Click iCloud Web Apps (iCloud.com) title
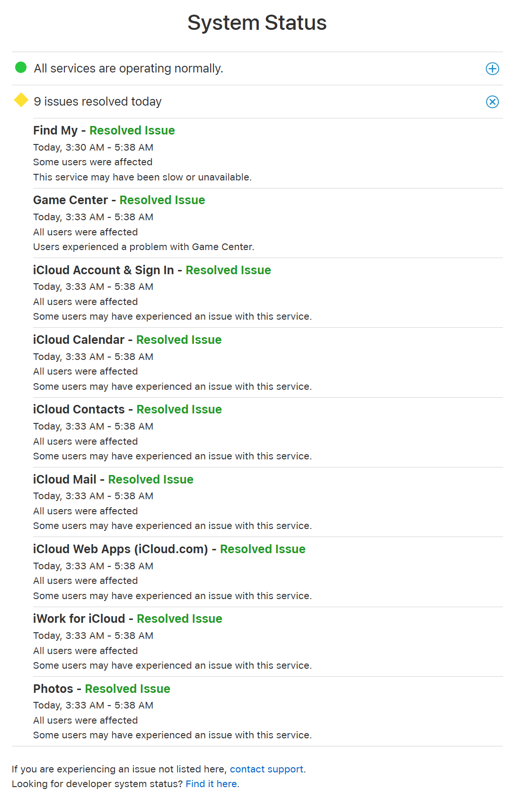Viewport: 530px width, 798px height. click(x=169, y=549)
